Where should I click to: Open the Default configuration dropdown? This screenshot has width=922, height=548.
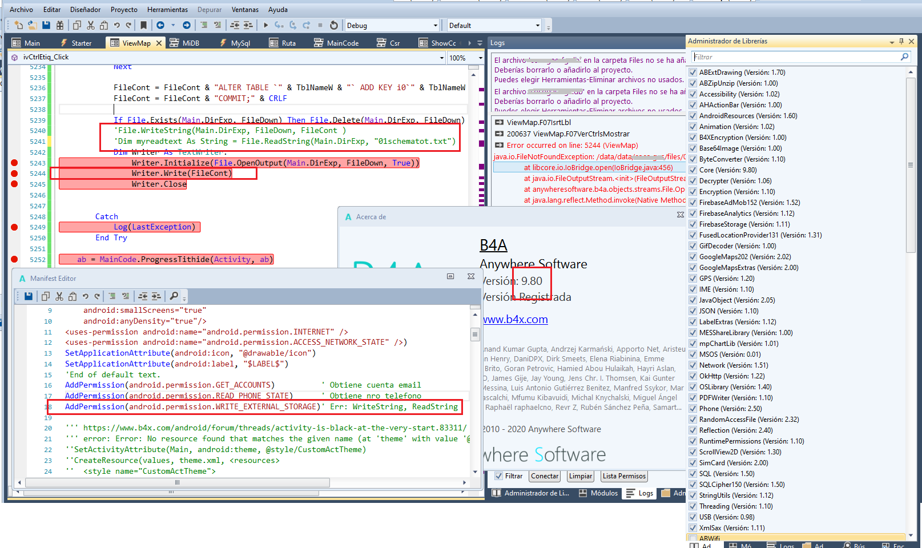point(537,26)
